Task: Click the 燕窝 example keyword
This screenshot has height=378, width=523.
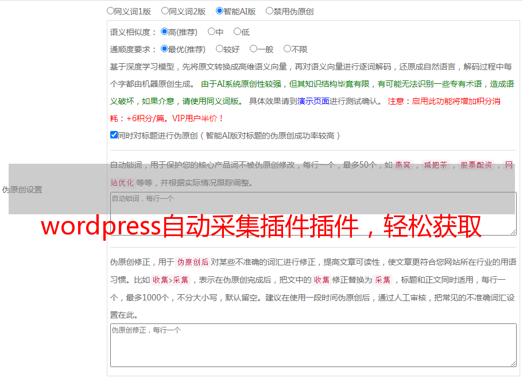Action: click(403, 165)
